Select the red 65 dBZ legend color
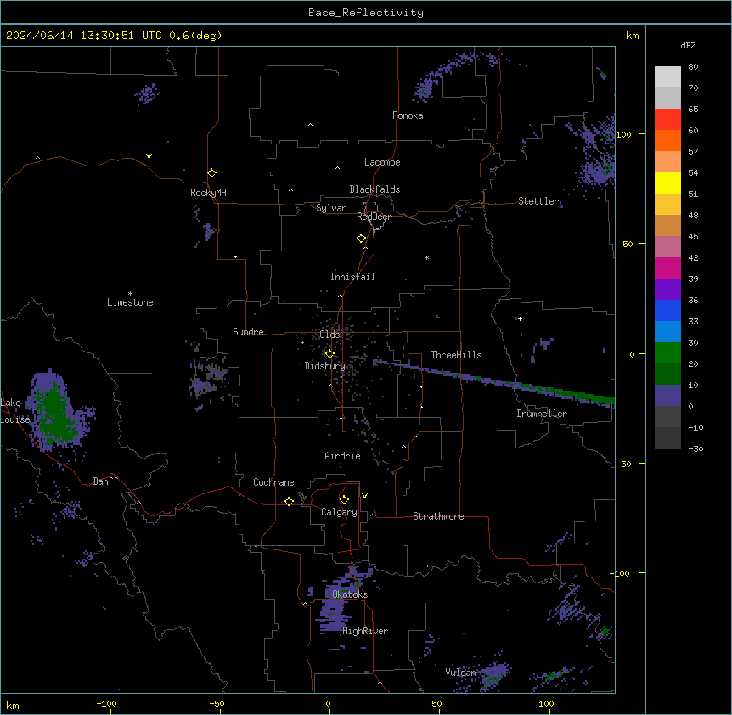732x715 pixels. (667, 120)
